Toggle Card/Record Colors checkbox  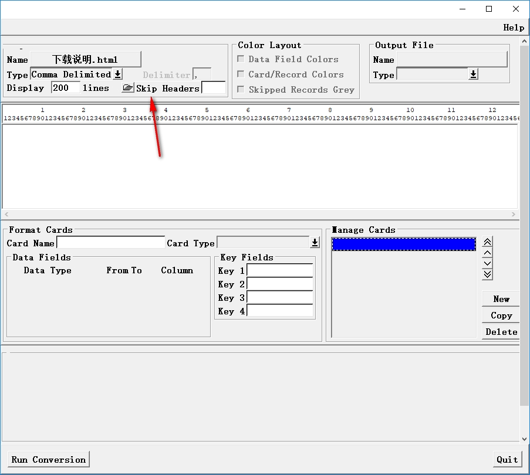[241, 74]
